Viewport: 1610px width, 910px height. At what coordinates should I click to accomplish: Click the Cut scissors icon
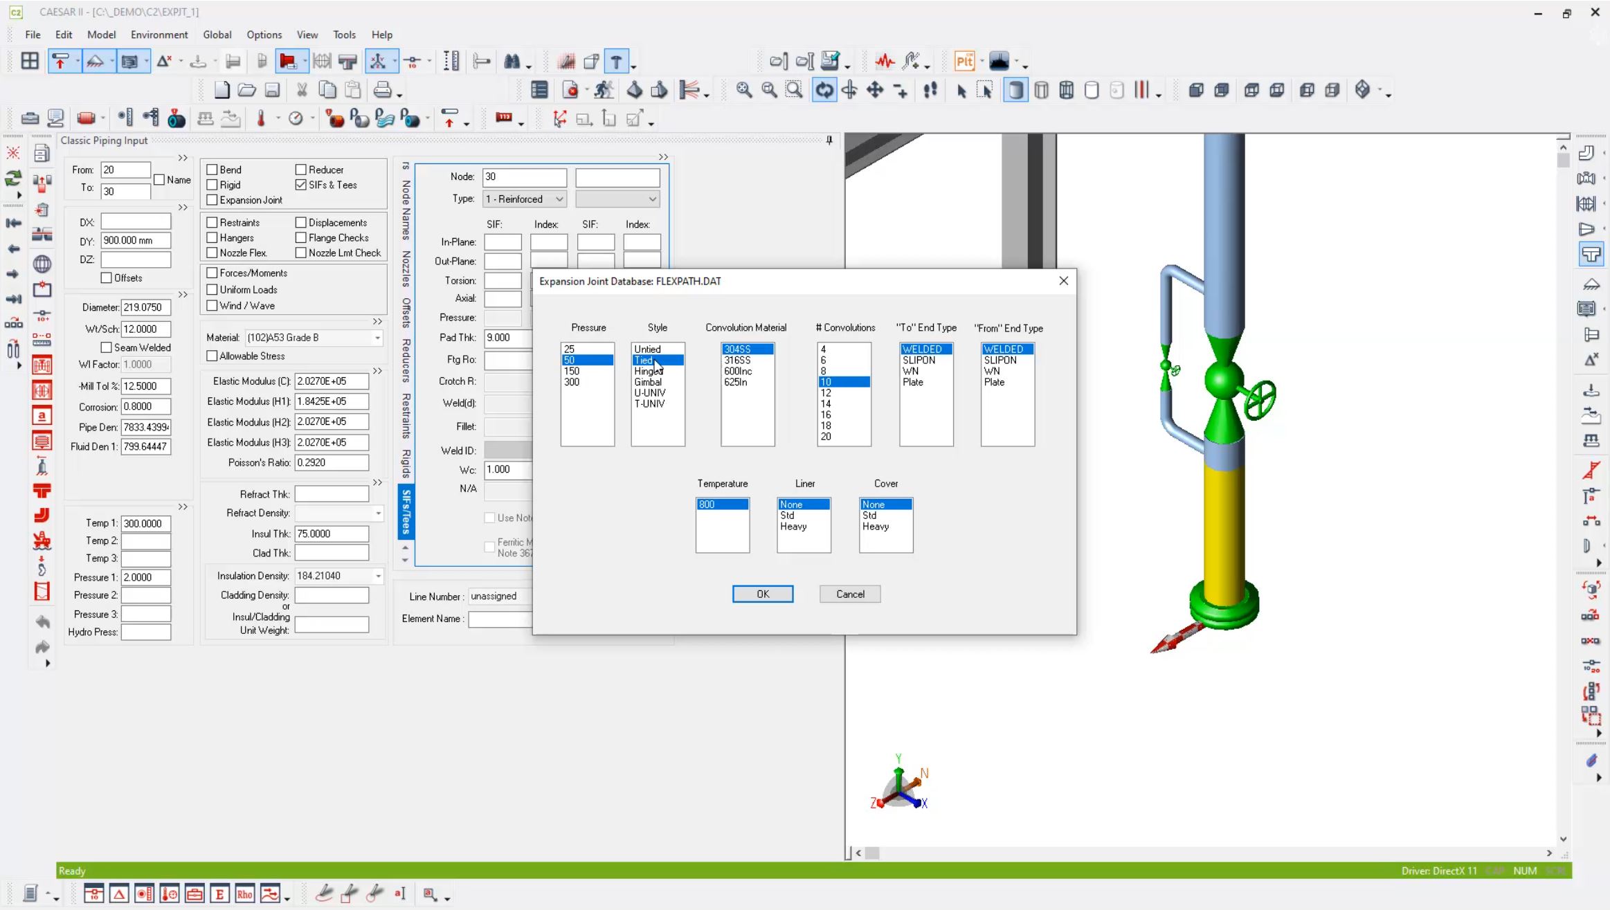[x=302, y=90]
